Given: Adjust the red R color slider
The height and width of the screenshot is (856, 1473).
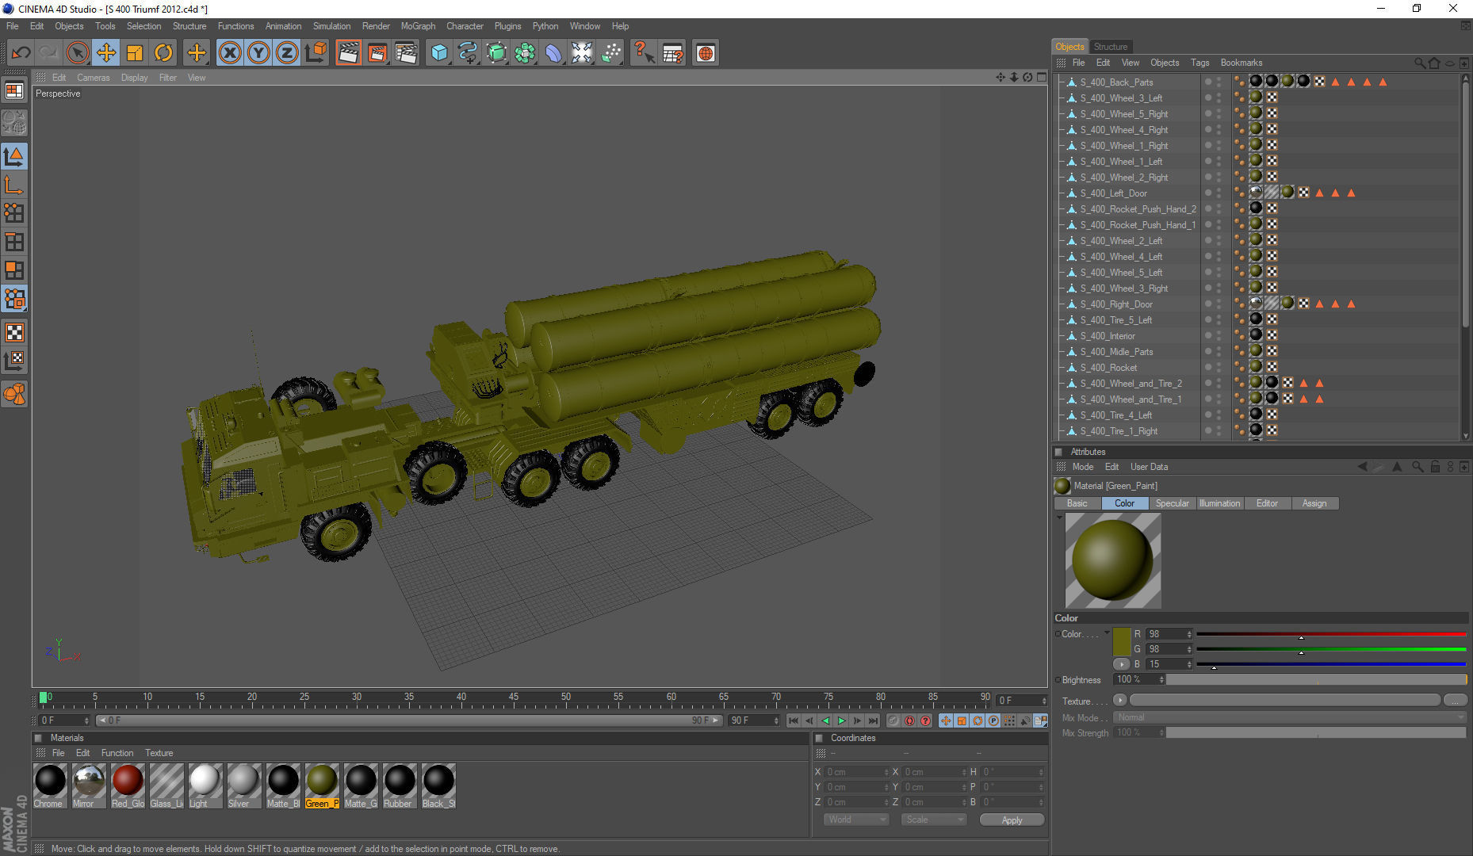Looking at the screenshot, I should point(1331,634).
